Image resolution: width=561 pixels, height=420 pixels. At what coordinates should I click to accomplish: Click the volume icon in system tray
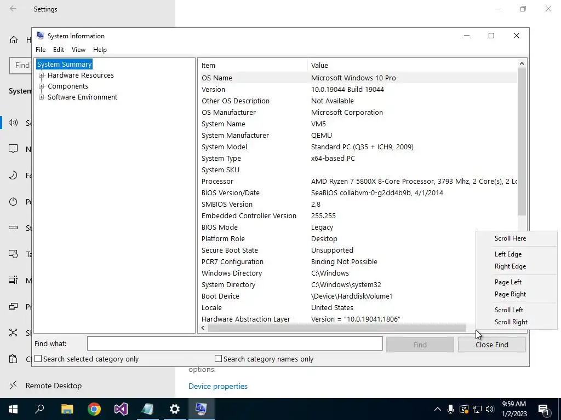pos(490,409)
